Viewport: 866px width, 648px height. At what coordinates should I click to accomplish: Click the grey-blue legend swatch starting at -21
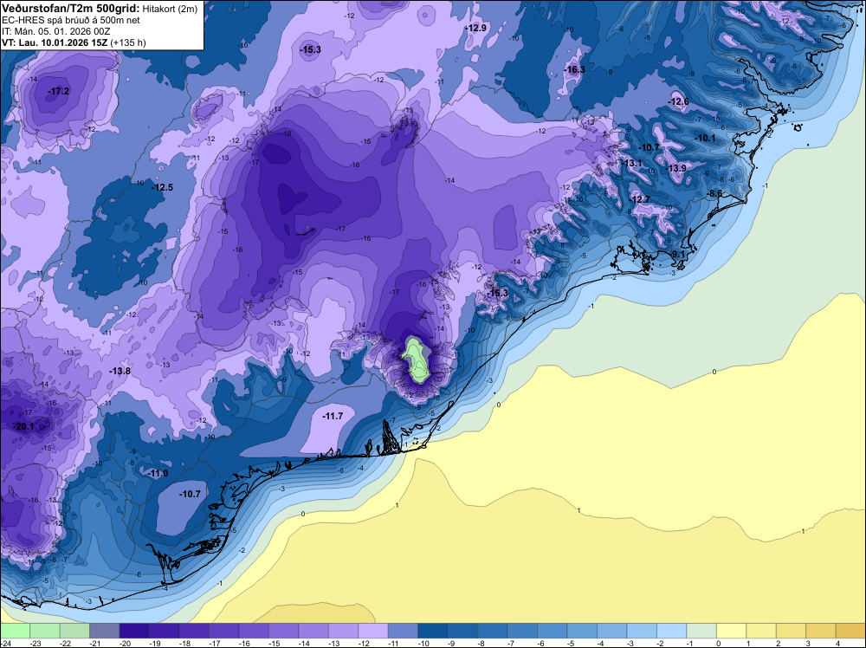coord(105,631)
